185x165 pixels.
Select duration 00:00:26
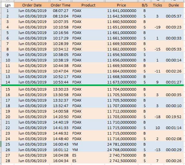coord(174,161)
